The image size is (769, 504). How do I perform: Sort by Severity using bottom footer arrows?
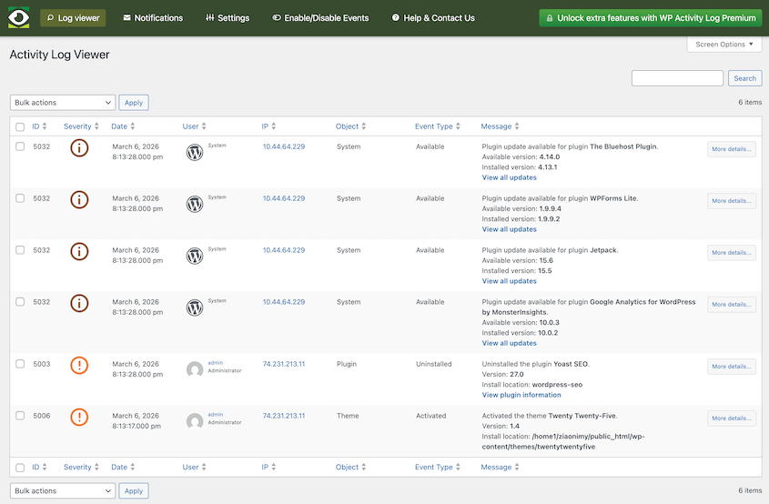click(x=96, y=468)
